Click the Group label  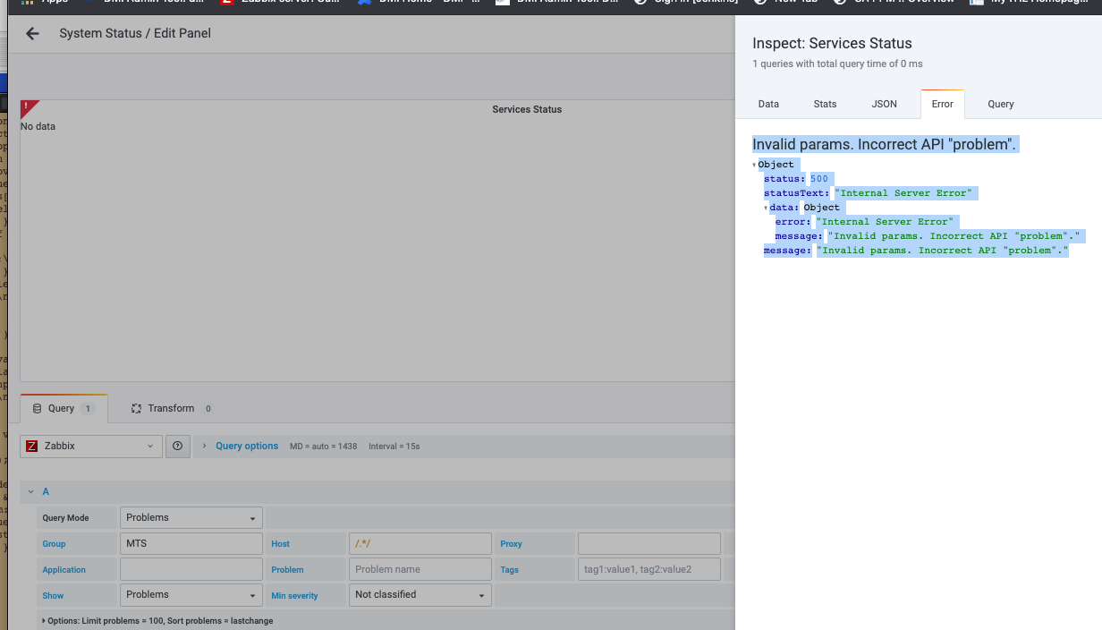tap(54, 544)
